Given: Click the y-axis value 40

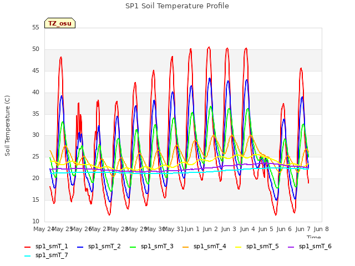Looking at the screenshot, I should tap(35, 93).
